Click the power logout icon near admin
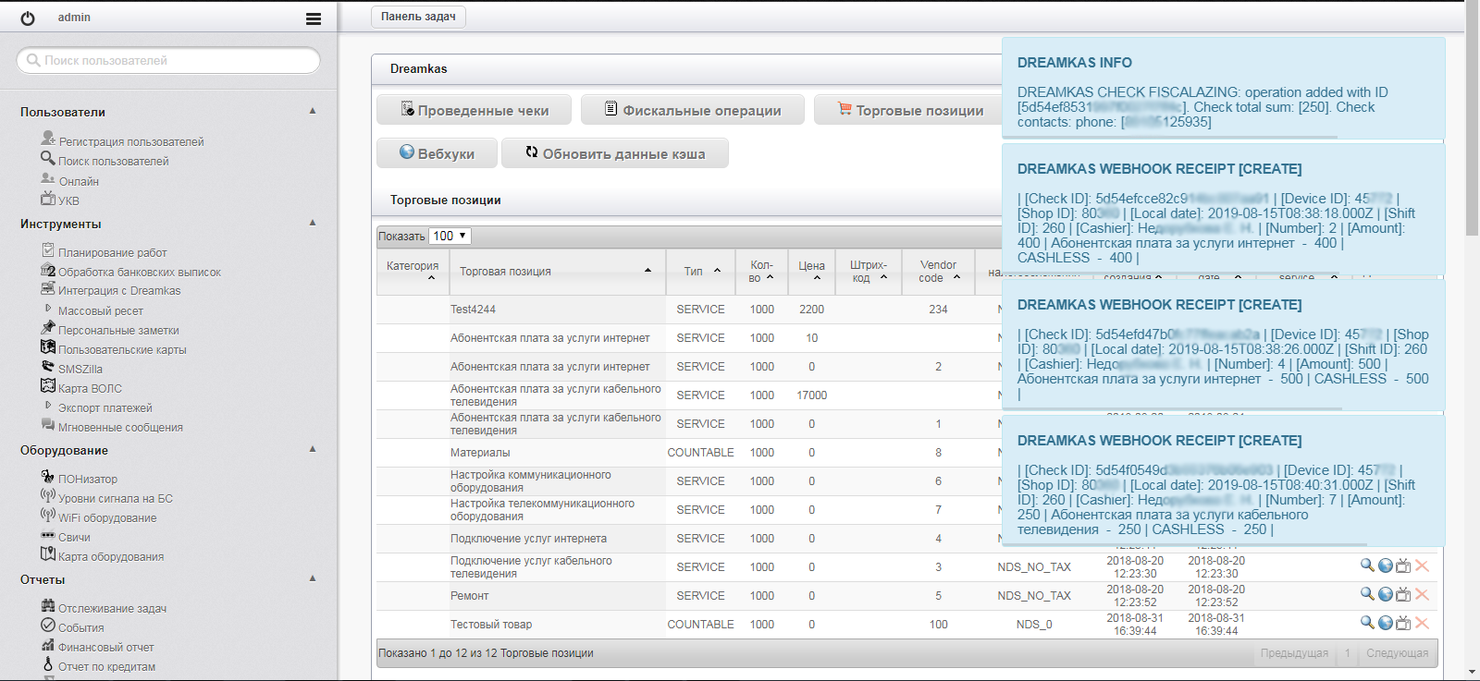This screenshot has height=681, width=1480. point(28,18)
